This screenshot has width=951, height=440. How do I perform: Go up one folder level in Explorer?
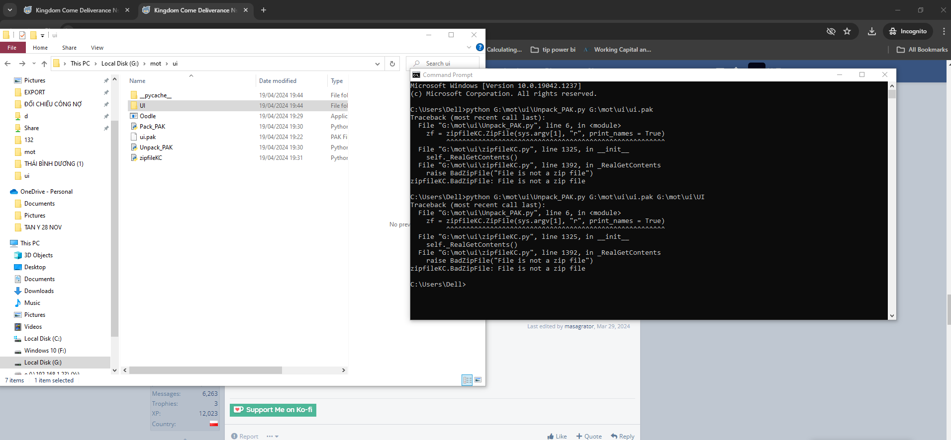click(x=44, y=64)
